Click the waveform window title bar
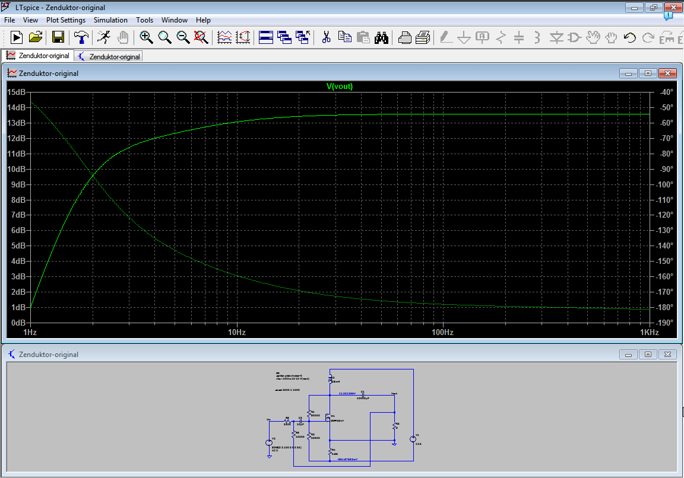This screenshot has width=684, height=478. click(342, 73)
